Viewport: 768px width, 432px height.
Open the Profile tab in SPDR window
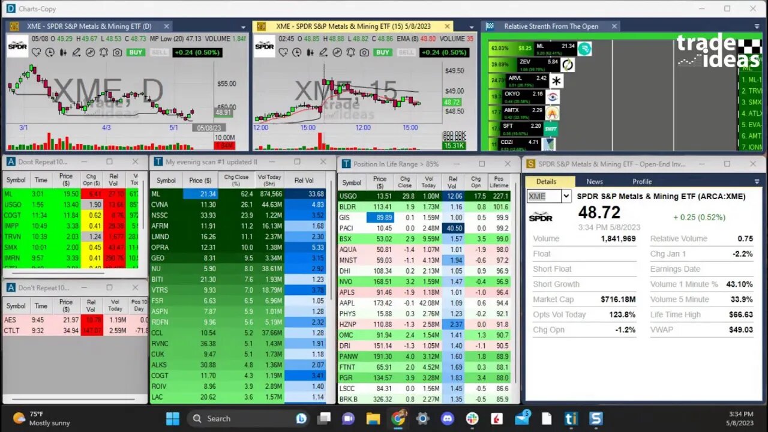(x=642, y=181)
